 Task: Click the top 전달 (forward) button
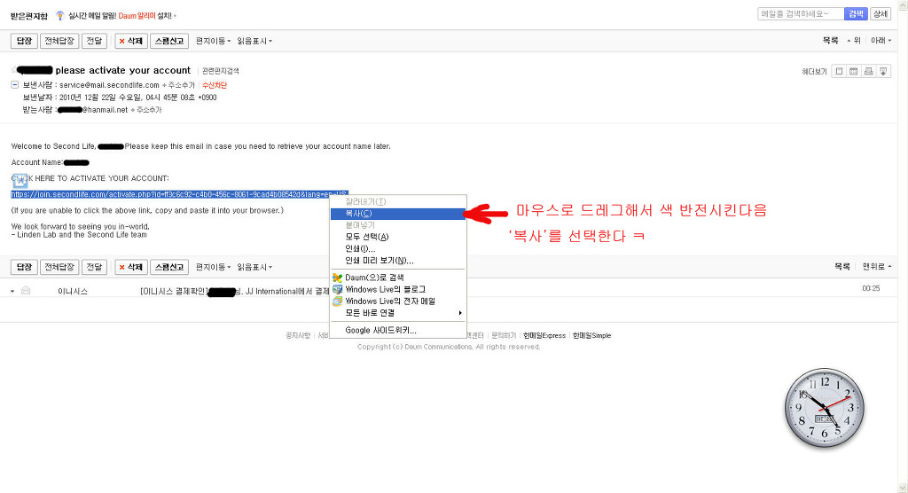(x=94, y=41)
